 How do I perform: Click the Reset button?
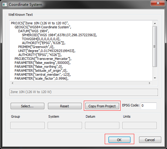[65, 106]
